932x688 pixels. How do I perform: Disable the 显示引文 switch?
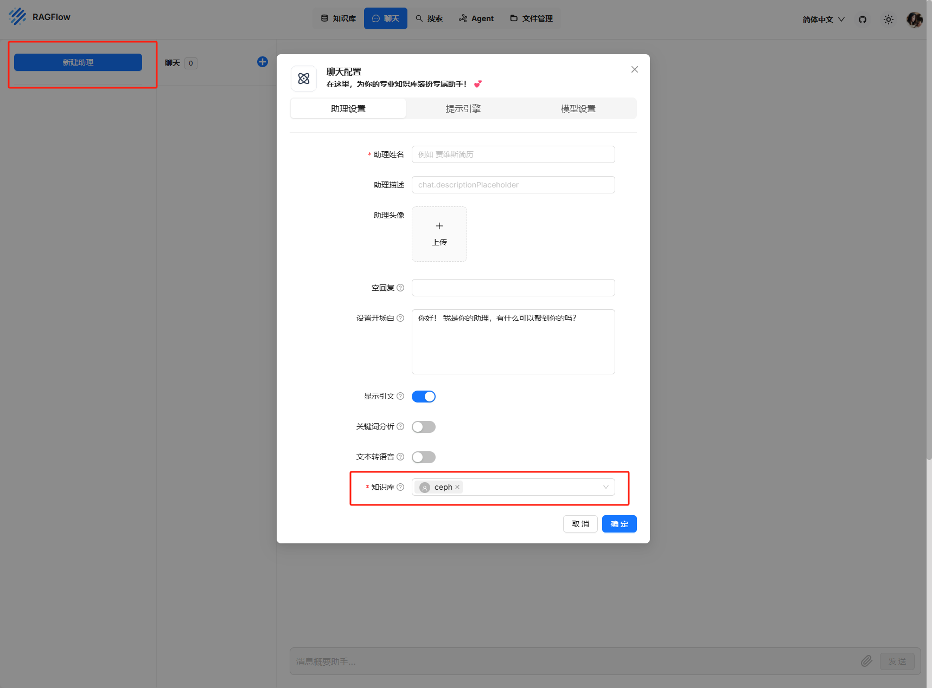(x=424, y=397)
